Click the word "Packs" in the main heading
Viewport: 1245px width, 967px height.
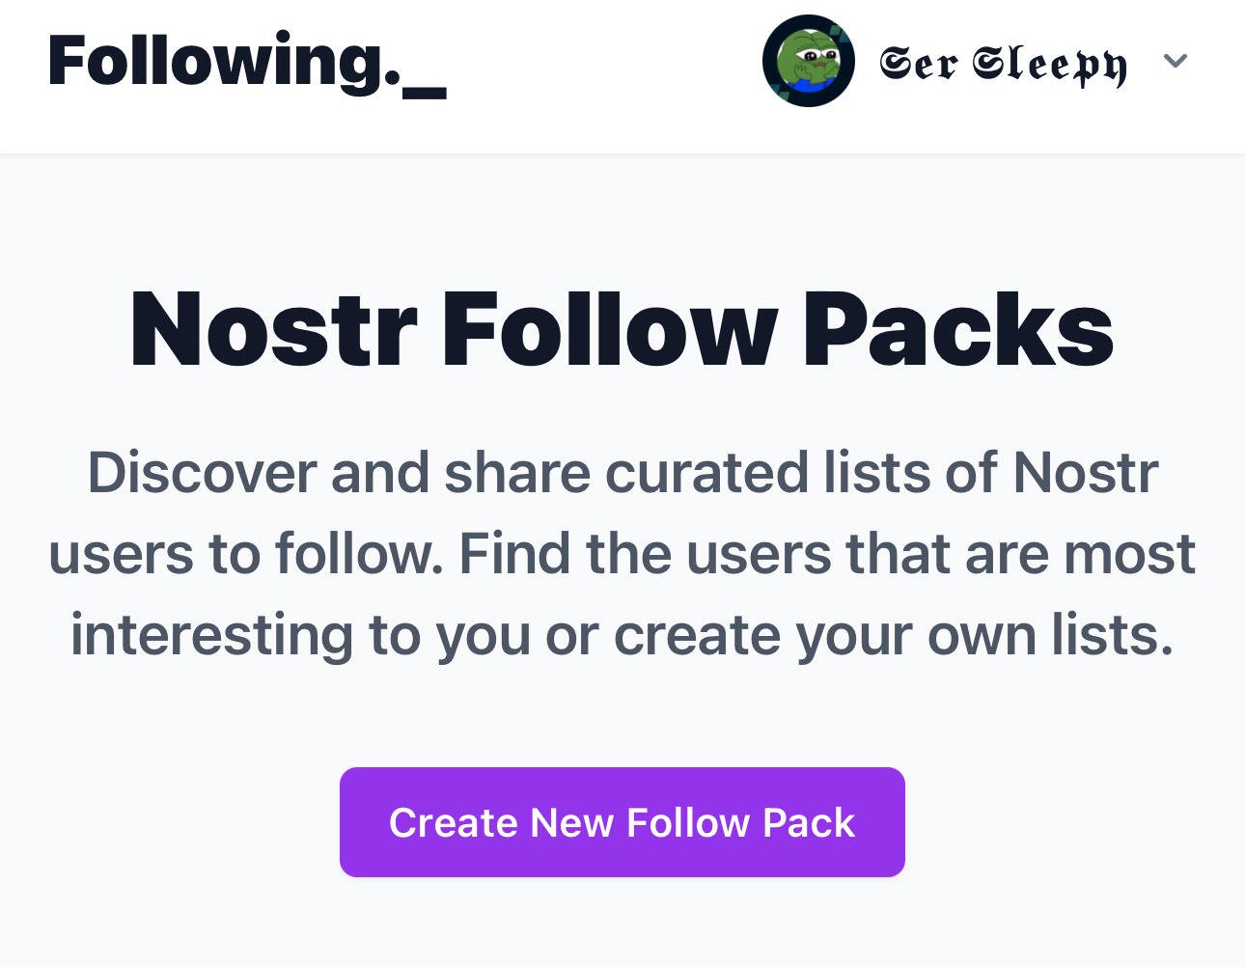[x=958, y=329]
